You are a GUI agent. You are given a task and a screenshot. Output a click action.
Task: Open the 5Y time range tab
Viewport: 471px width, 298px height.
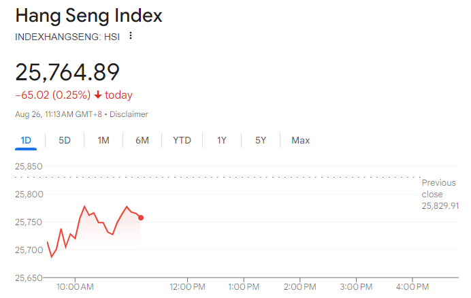261,141
